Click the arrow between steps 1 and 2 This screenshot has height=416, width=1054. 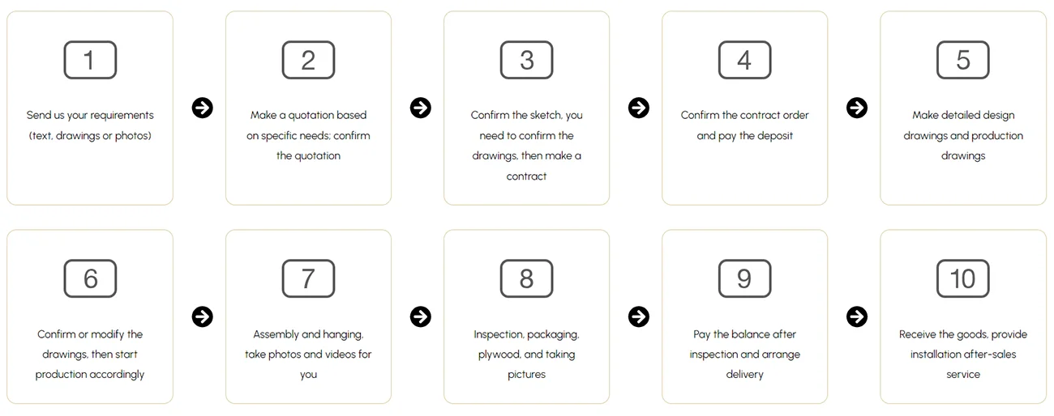202,108
